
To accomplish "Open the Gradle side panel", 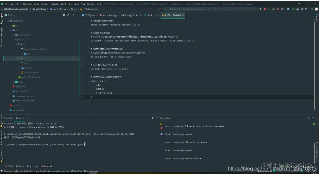I will click(x=317, y=18).
